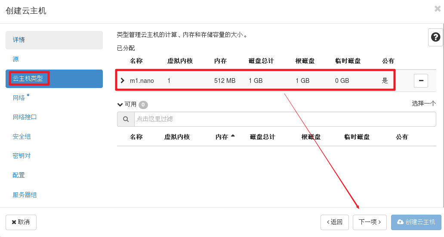Go to the 网络 network tab
Screen dimensions: 444x237
tap(19, 98)
